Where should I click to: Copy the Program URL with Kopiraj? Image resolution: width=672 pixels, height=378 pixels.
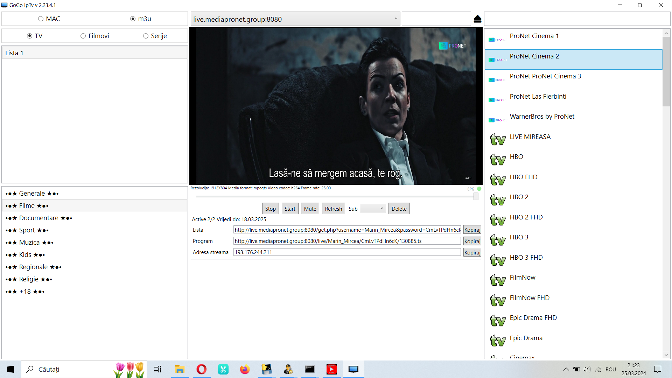(472, 241)
